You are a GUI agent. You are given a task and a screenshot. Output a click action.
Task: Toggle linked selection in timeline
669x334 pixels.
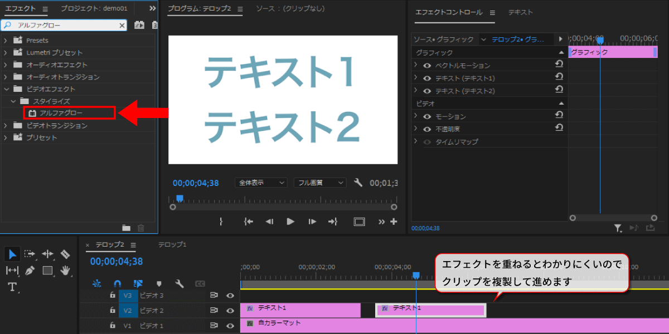[138, 283]
